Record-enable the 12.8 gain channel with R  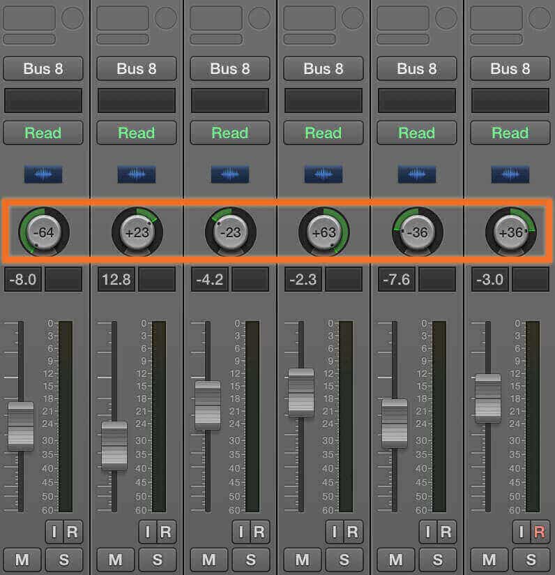pos(167,531)
